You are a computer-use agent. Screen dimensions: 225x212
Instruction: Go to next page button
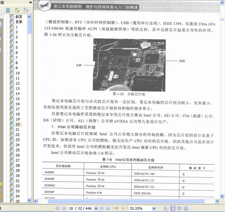click(x=102, y=208)
